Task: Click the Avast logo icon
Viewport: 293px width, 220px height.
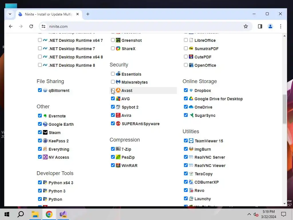Action: [x=118, y=90]
